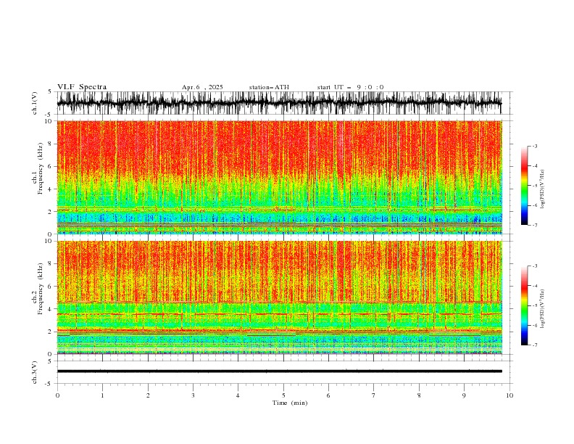Viewport: 574px width, 444px height.
Task: Click the "ch.1(V)" axis label
Action: click(x=35, y=103)
